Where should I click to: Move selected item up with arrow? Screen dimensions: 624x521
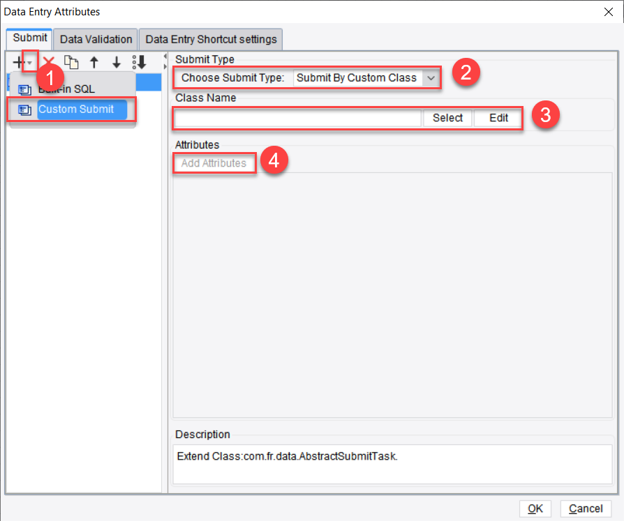click(x=94, y=62)
